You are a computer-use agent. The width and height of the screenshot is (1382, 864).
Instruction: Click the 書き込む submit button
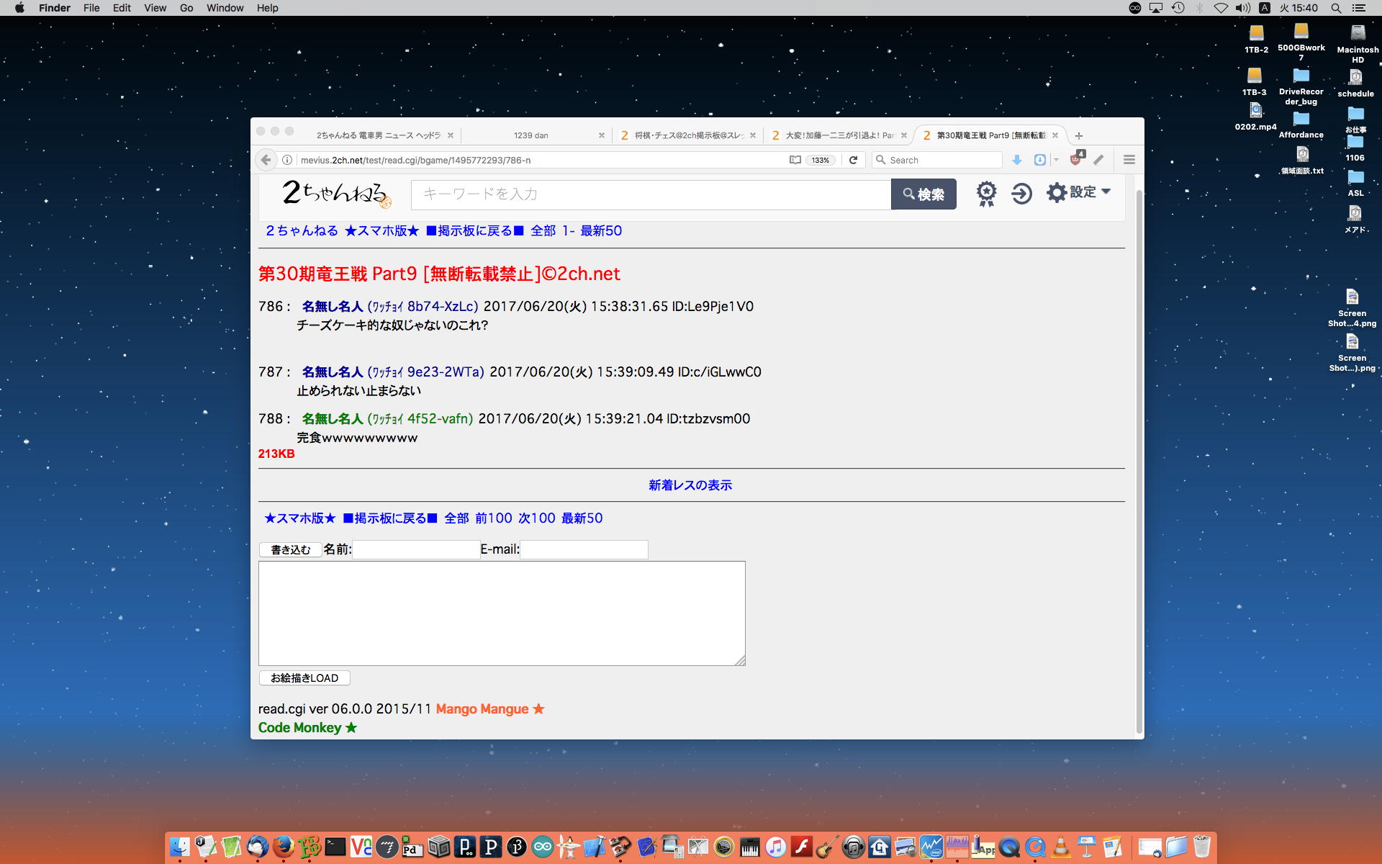[x=290, y=549]
